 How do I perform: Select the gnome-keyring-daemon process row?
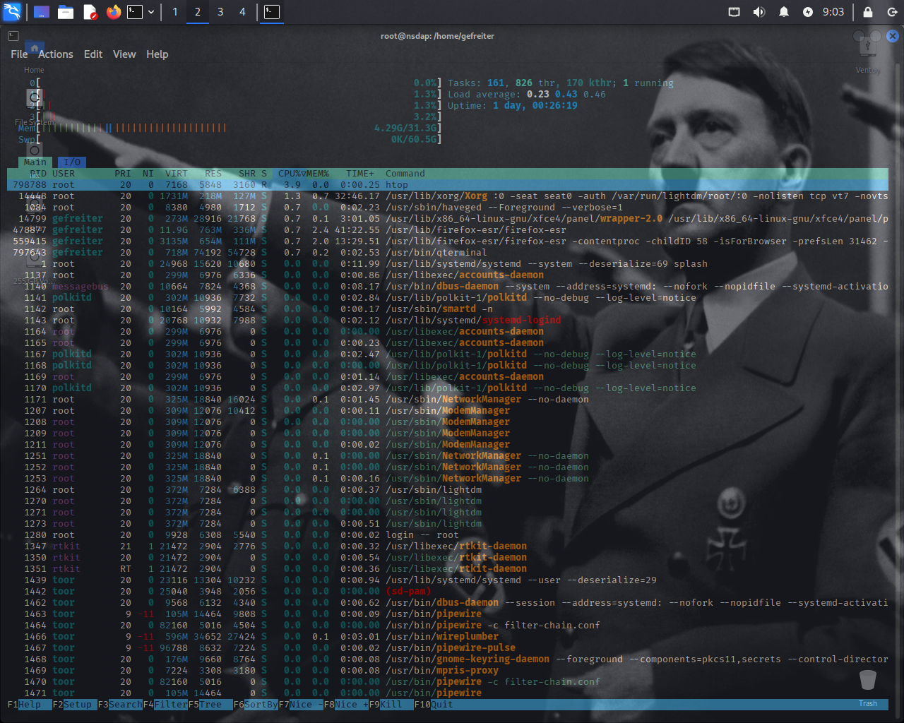coord(448,659)
